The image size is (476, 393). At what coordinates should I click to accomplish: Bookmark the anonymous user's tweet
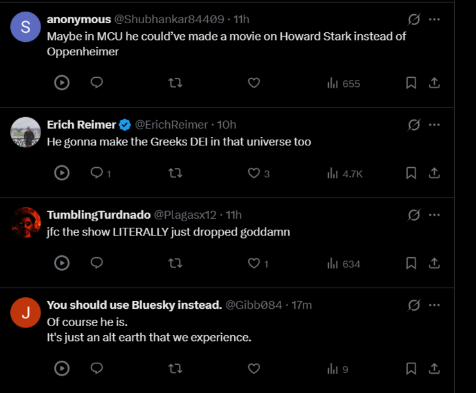point(411,83)
